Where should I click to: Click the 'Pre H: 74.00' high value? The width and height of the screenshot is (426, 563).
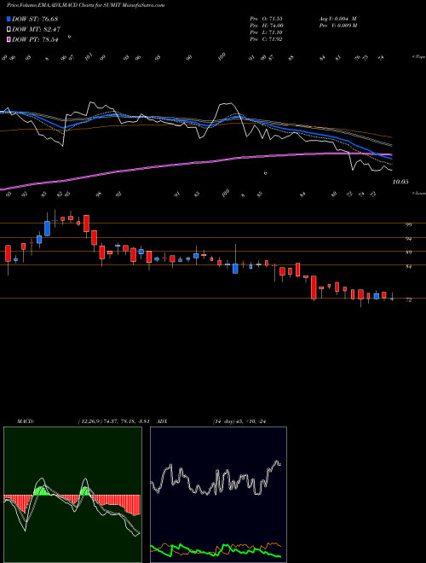(x=267, y=26)
